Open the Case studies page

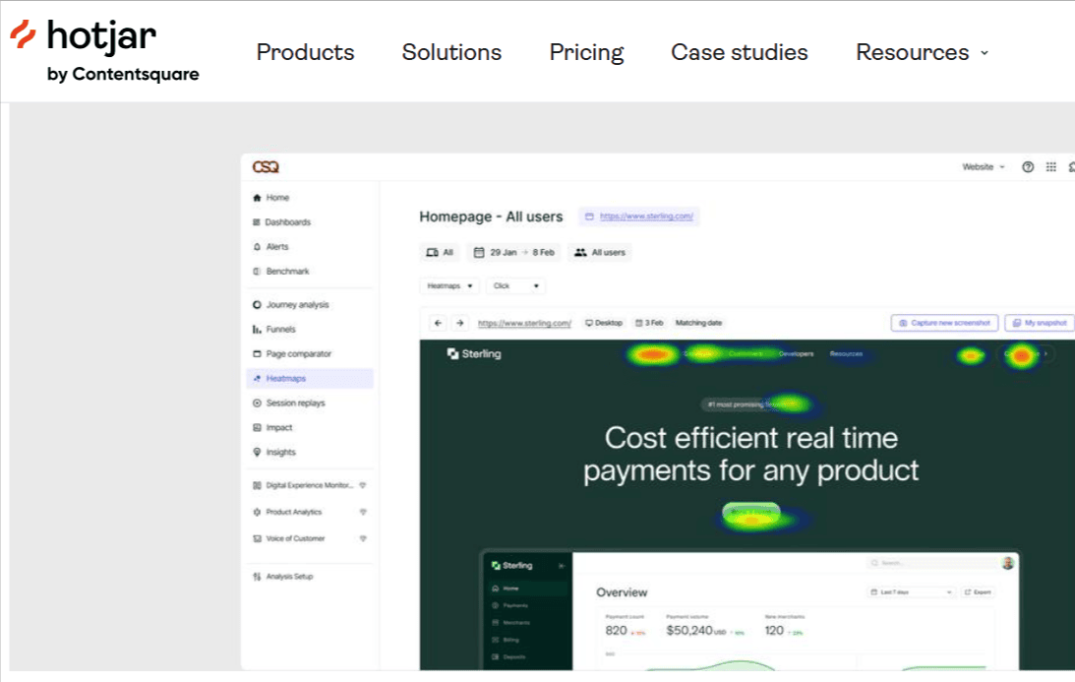740,52
